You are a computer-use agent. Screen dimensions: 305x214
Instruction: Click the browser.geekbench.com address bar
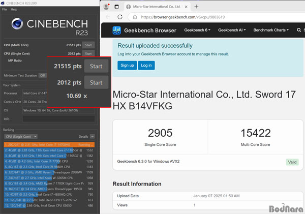pos(216,17)
